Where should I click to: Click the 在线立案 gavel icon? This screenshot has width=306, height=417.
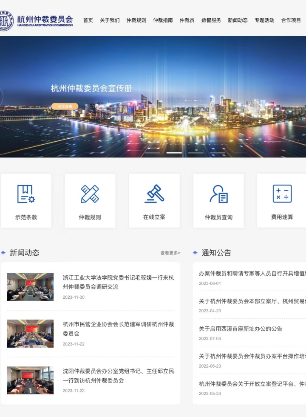coord(154,194)
